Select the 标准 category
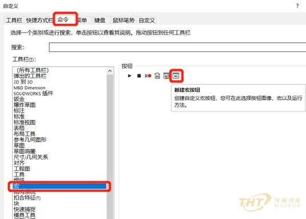This screenshot has width=306, height=219. (x=19, y=117)
